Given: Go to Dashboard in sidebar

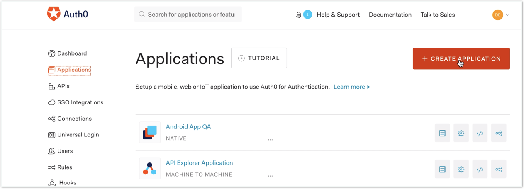Looking at the screenshot, I should tap(72, 53).
